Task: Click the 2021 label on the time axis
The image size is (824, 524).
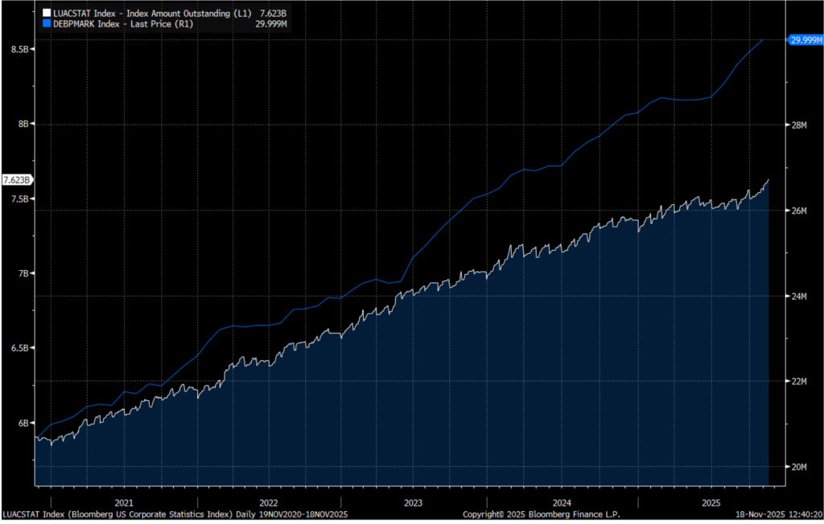Action: pos(124,501)
